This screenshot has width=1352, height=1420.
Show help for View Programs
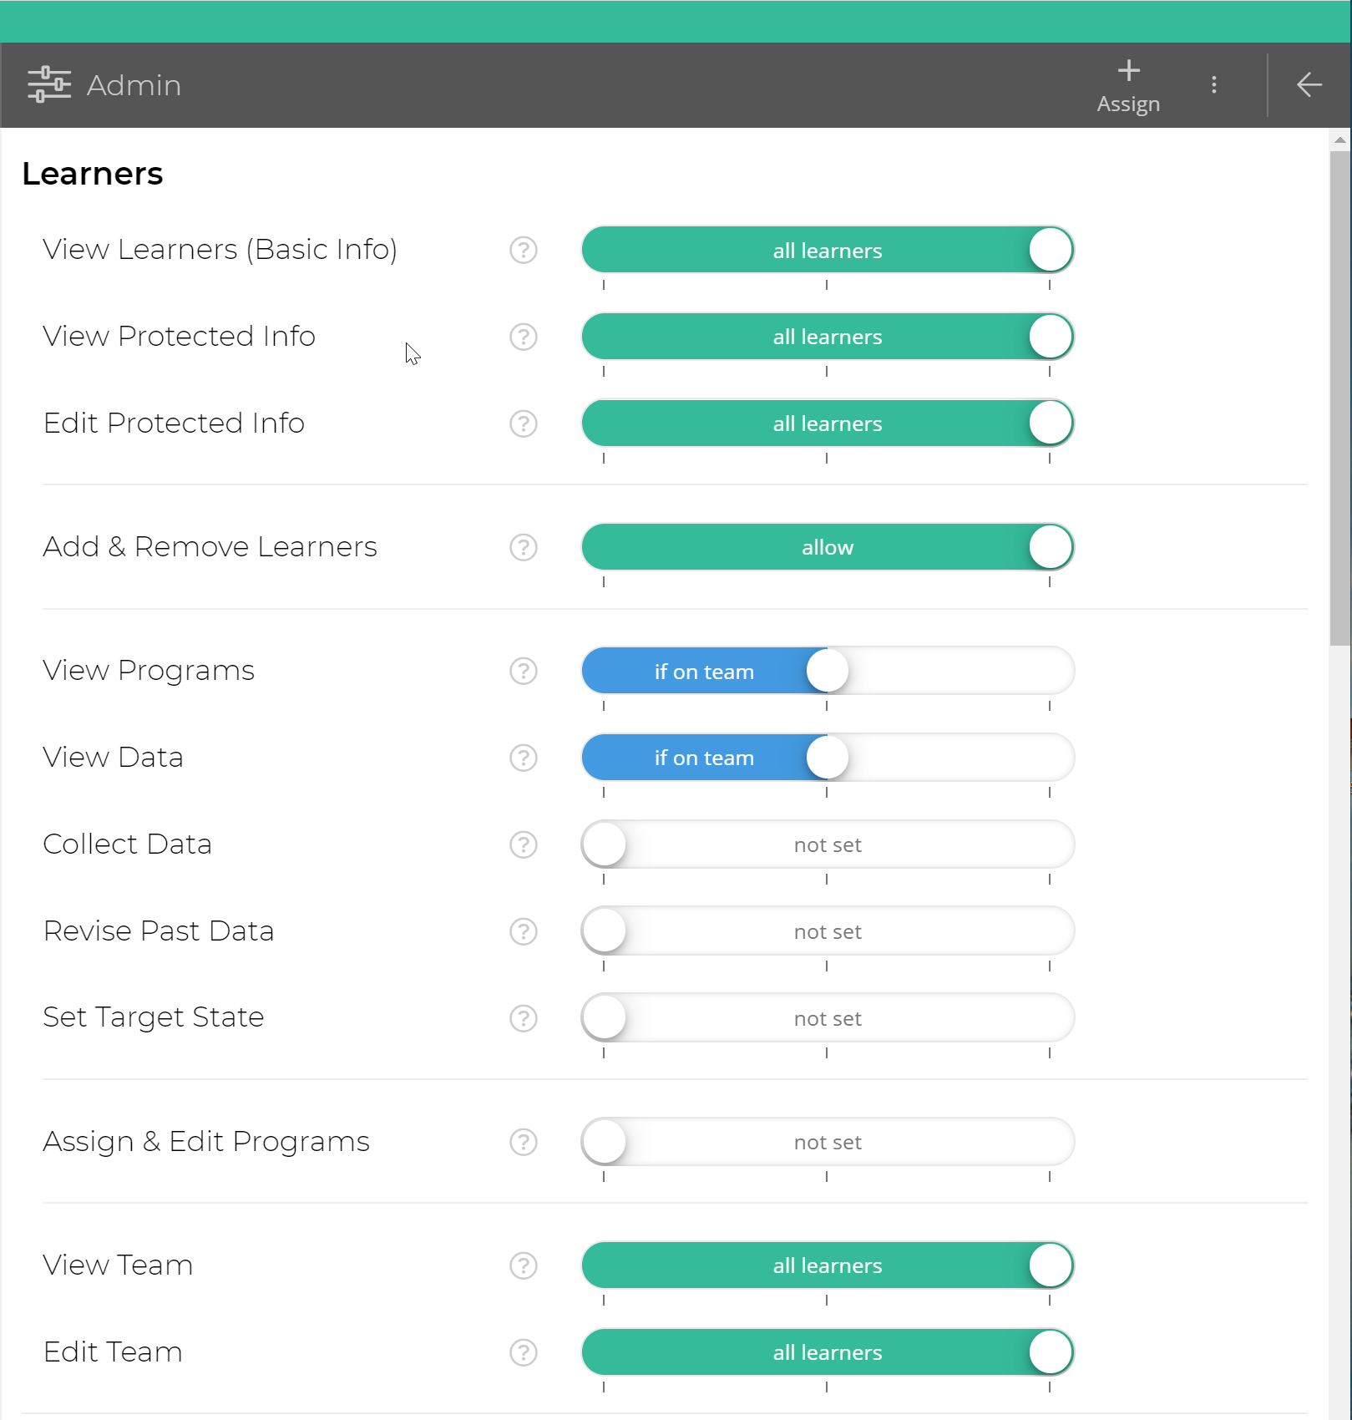click(x=523, y=671)
